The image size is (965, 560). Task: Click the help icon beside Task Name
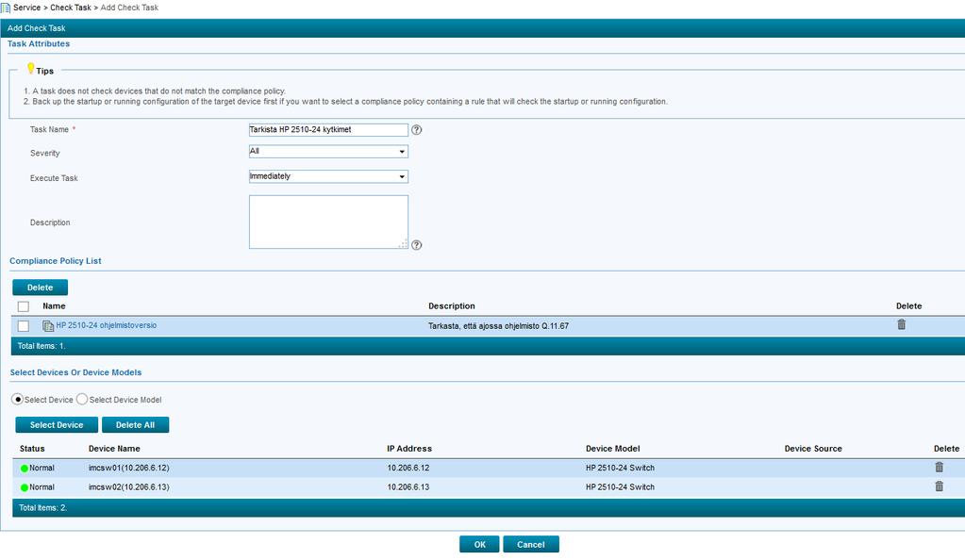417,130
